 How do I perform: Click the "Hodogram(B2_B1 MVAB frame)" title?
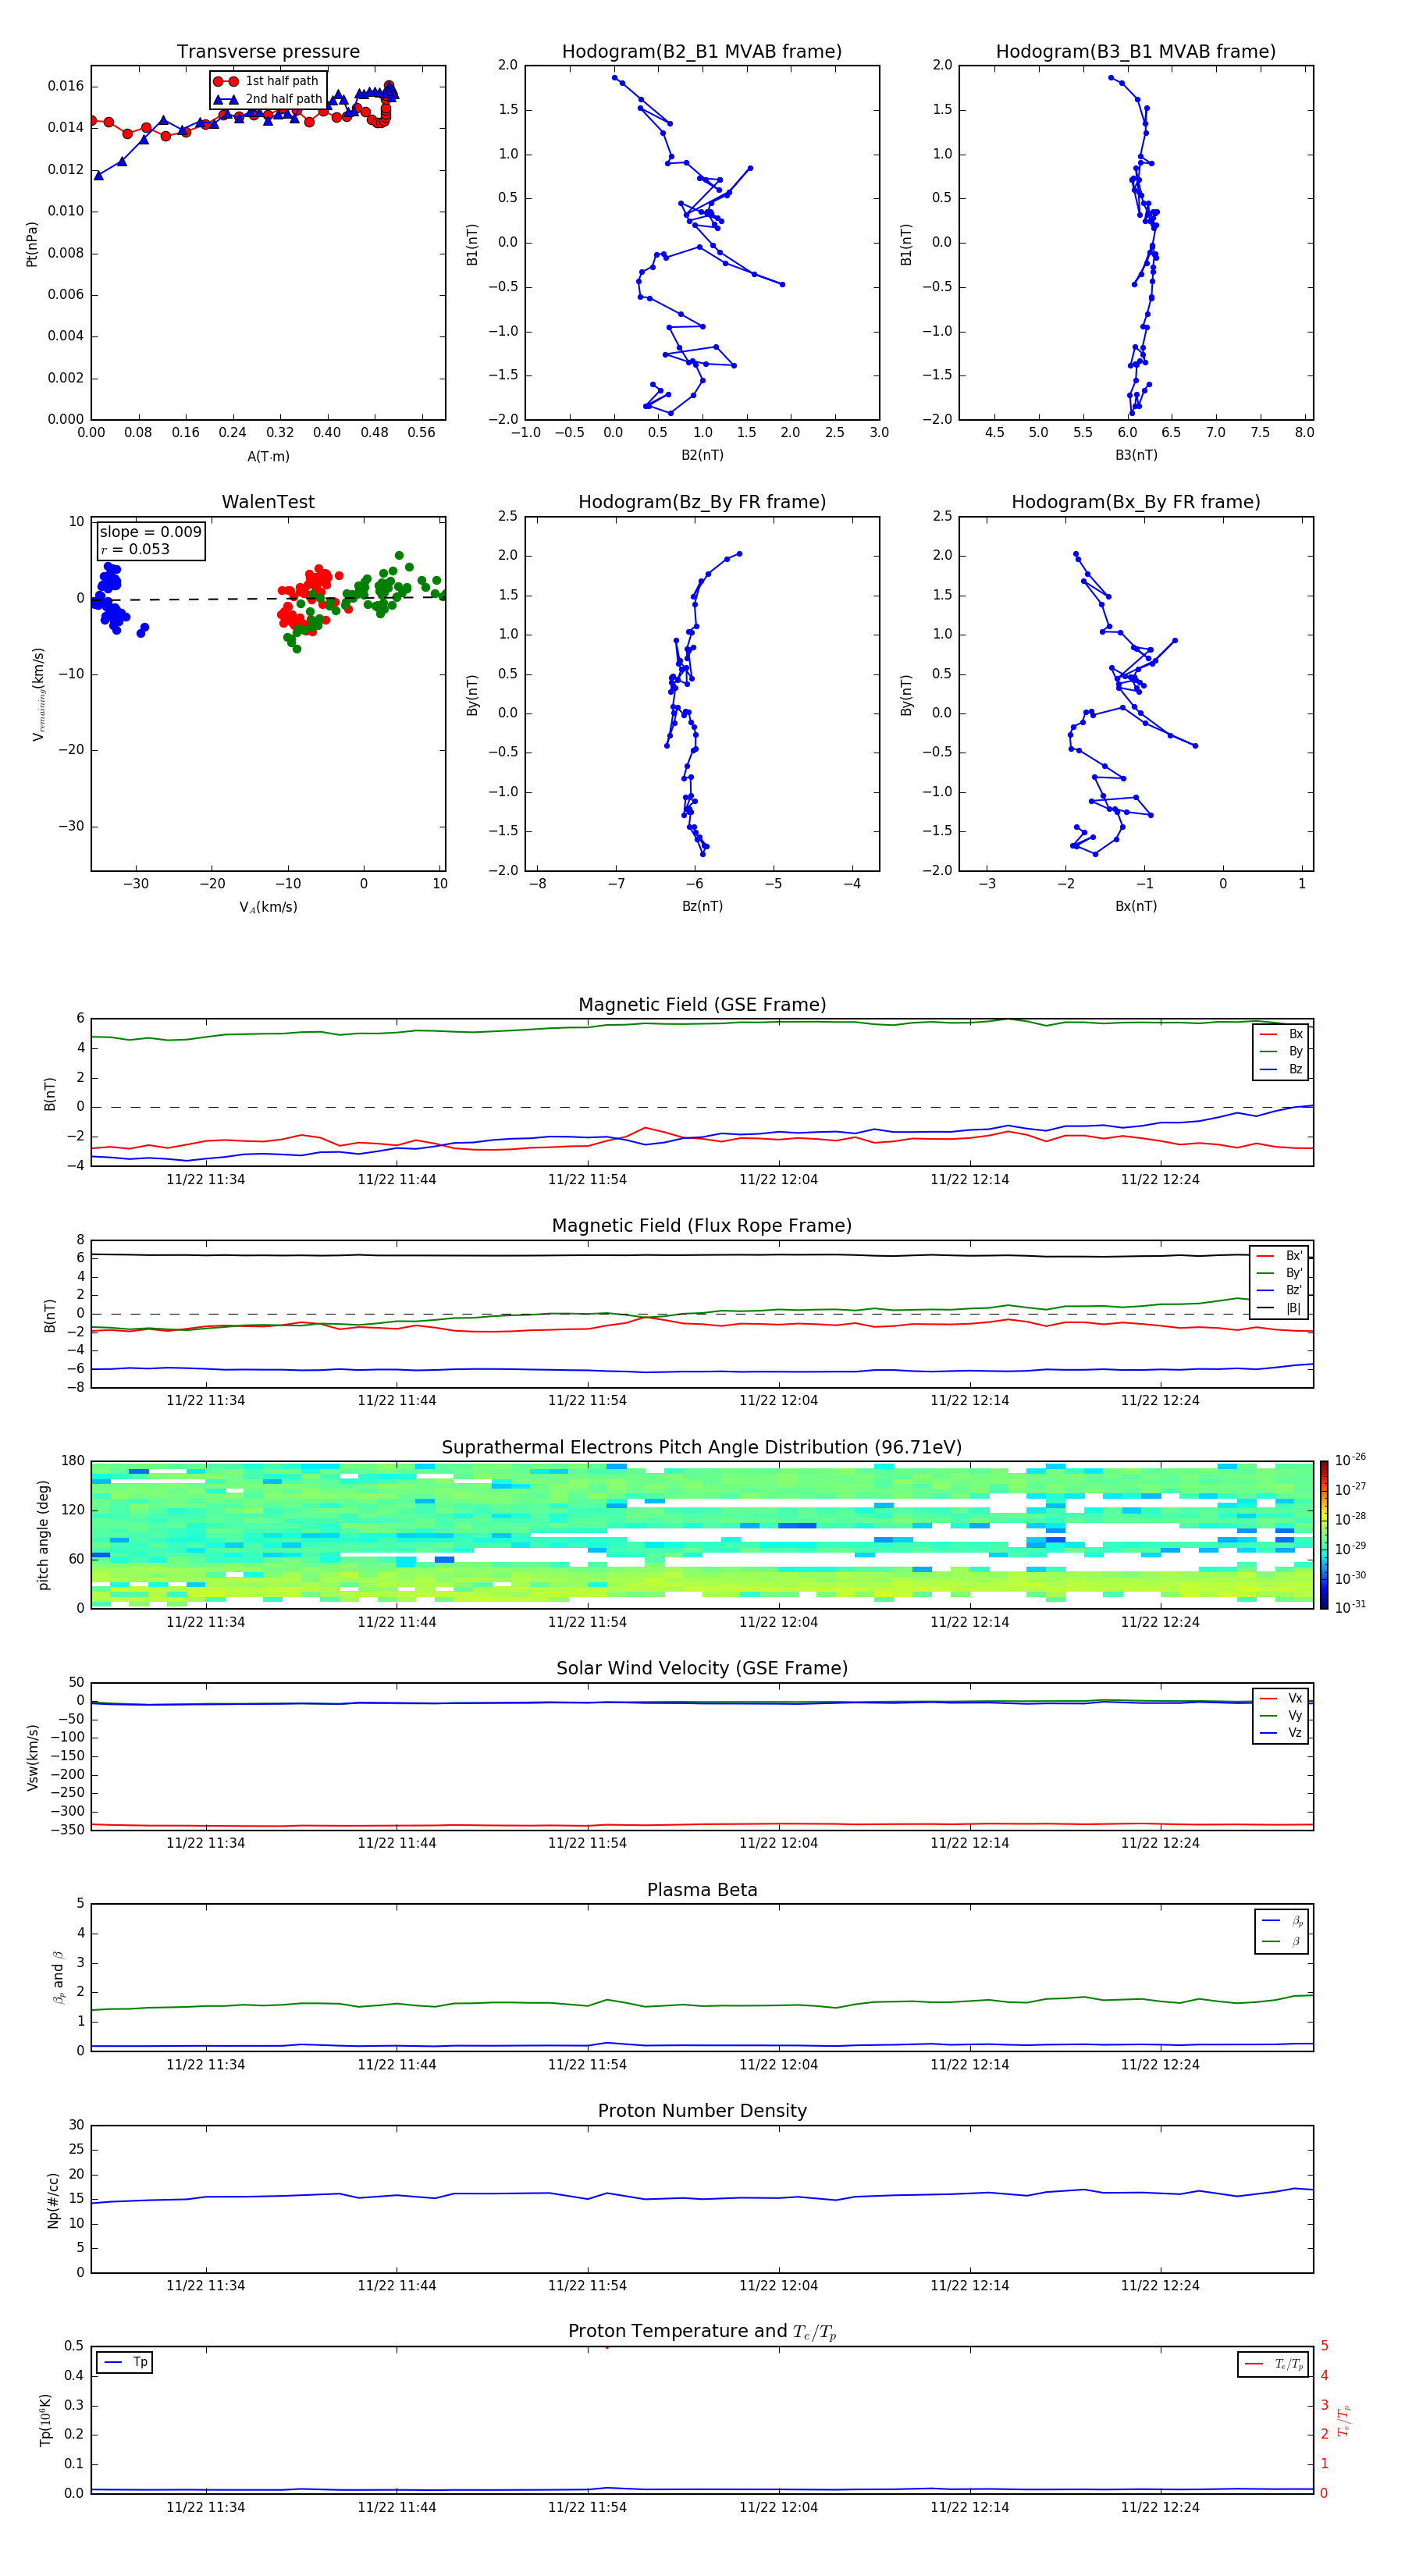point(702,52)
